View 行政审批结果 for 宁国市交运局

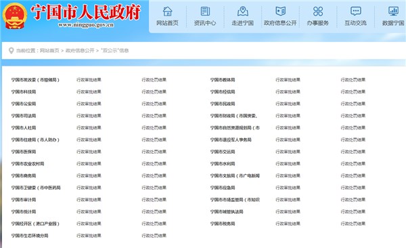pyautogui.click(x=288, y=152)
